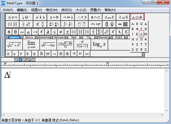Select the right-aligned tab stop button
Viewport: 171px width, 124px height.
coord(25,60)
